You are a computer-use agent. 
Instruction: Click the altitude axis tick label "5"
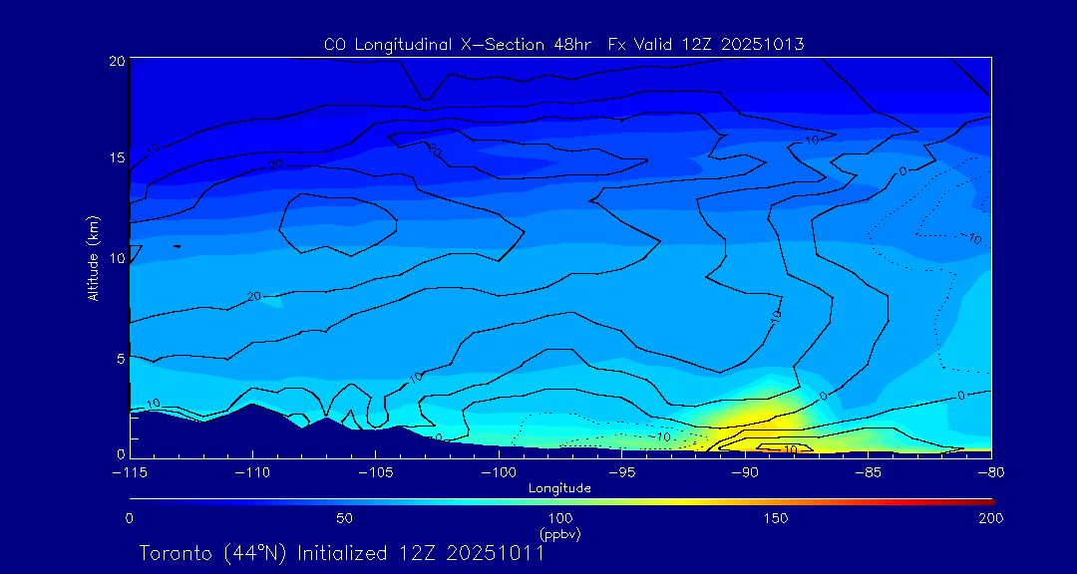pyautogui.click(x=121, y=359)
